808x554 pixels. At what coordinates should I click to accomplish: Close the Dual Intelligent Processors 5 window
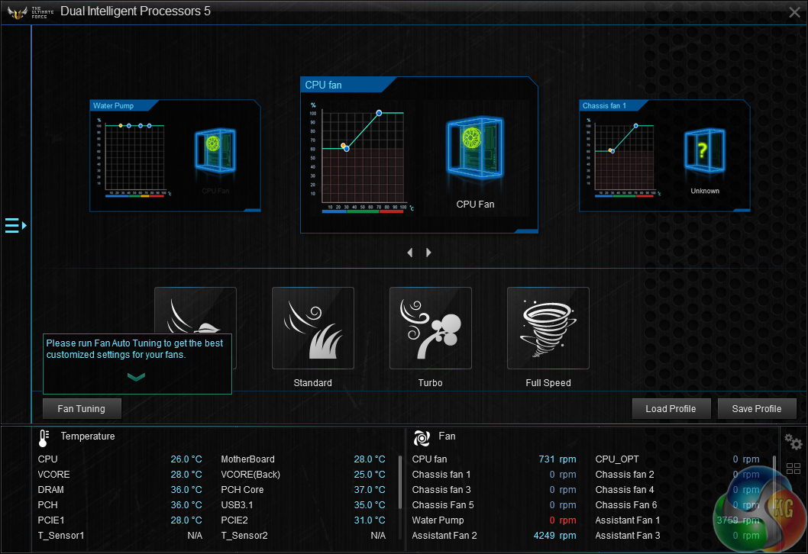coord(794,12)
